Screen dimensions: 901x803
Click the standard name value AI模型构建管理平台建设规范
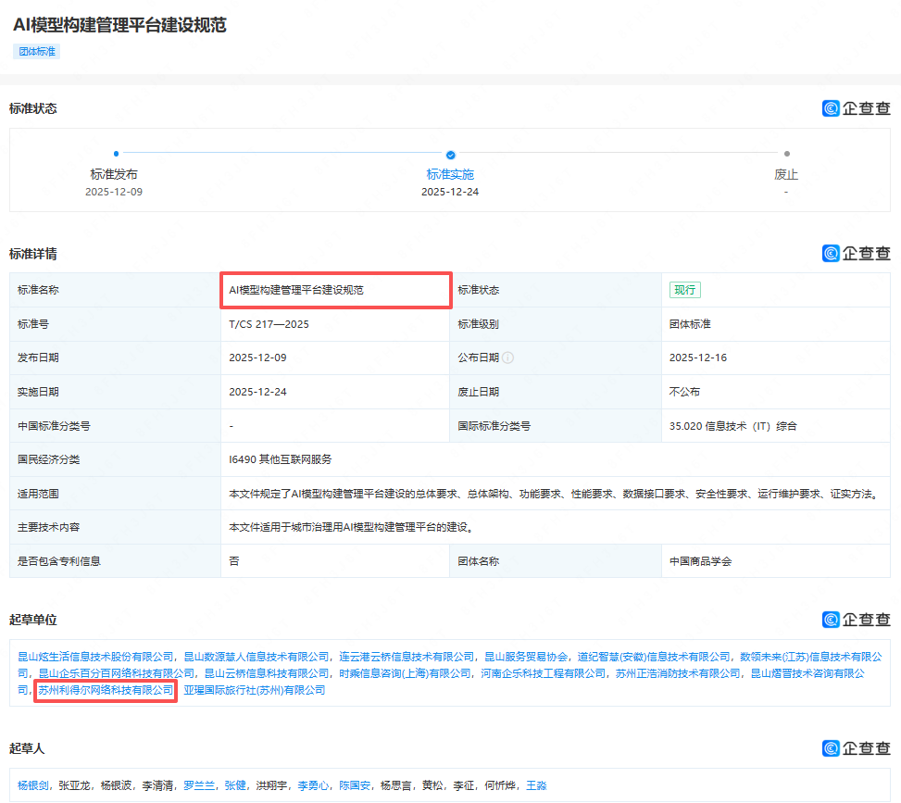pyautogui.click(x=296, y=290)
